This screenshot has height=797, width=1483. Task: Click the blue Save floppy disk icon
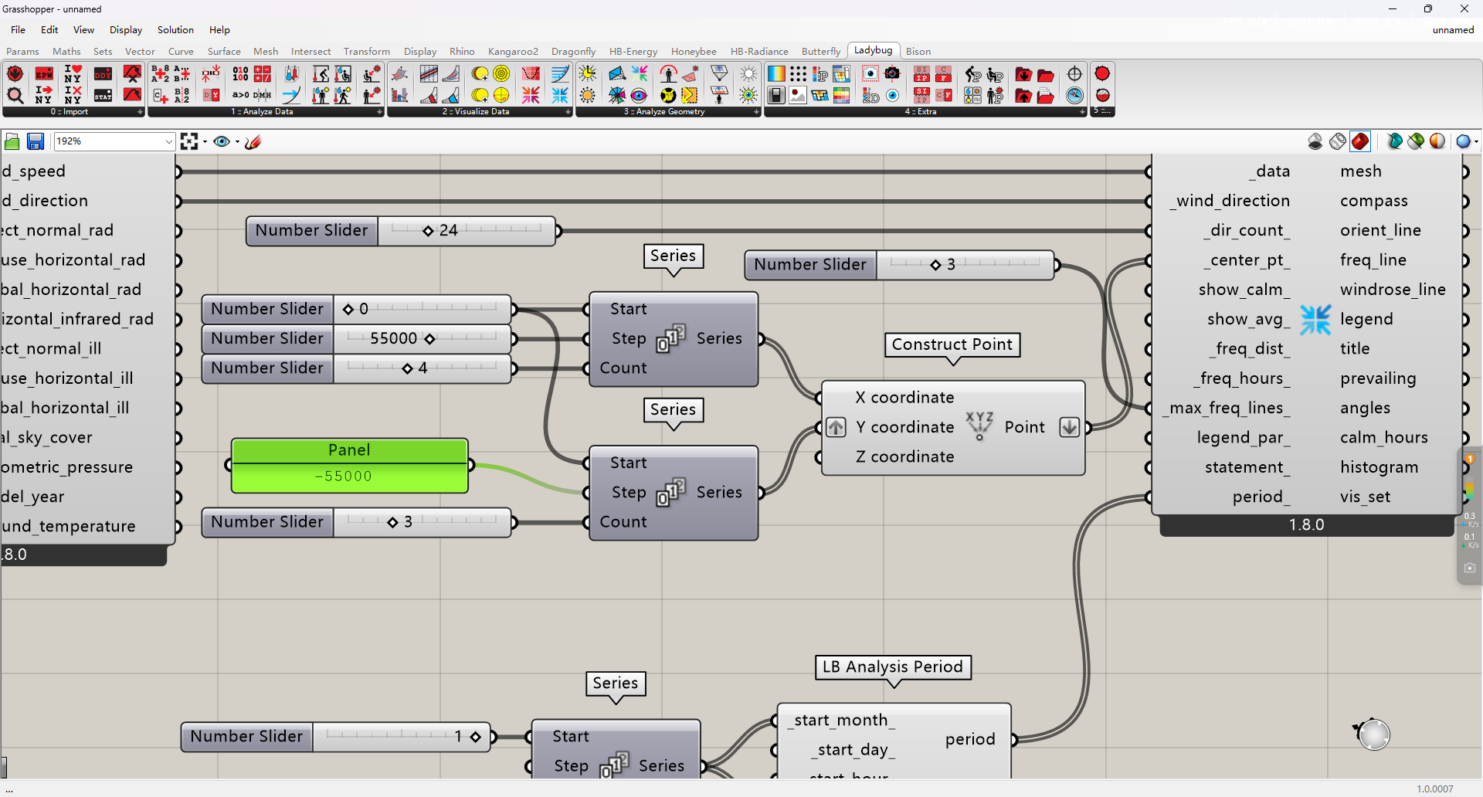36,141
